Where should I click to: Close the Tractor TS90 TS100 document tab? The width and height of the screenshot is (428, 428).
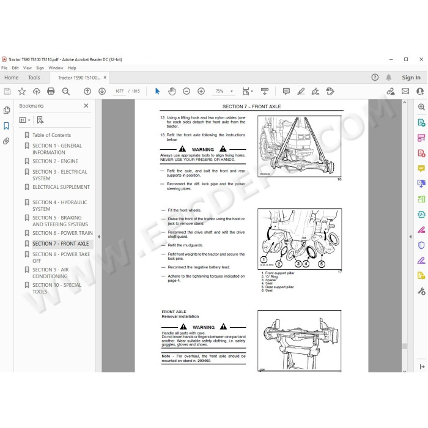(x=105, y=78)
